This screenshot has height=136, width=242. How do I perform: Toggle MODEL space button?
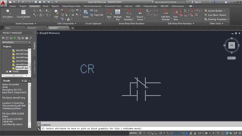pos(133,133)
